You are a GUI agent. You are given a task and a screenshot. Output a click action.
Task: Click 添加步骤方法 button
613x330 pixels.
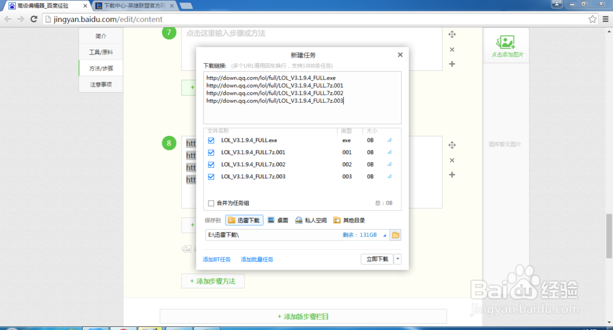pos(213,281)
